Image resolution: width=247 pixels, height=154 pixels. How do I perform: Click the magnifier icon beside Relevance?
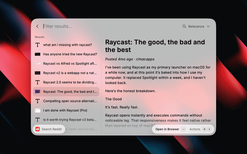coord(184,27)
